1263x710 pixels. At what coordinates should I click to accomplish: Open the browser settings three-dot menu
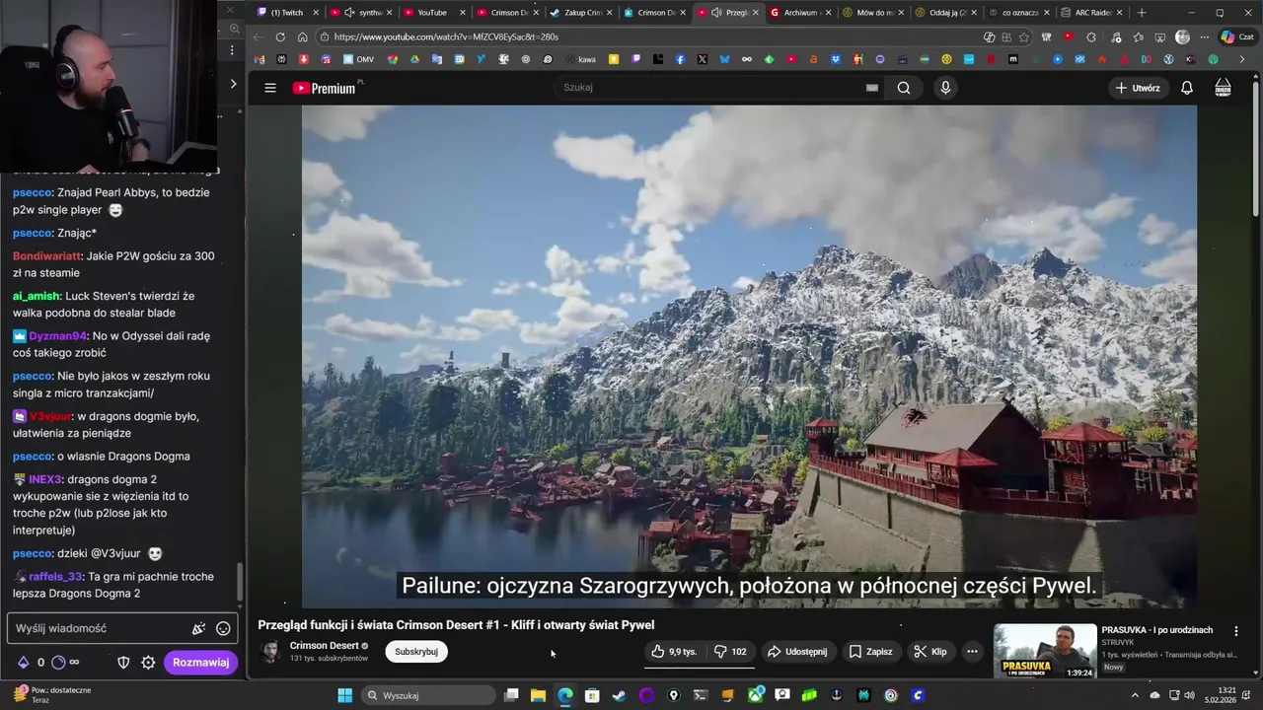pos(1204,37)
